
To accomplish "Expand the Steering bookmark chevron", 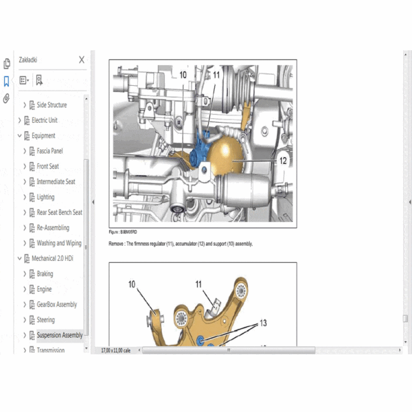I will 25,320.
